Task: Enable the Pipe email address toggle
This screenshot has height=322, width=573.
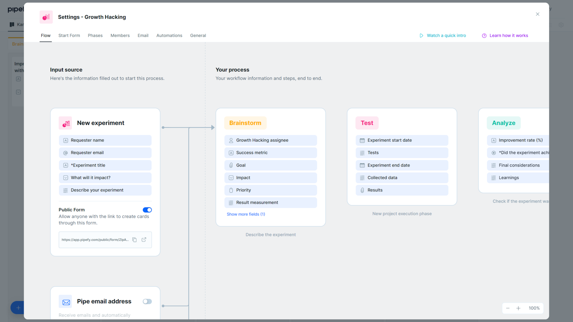Action: point(147,301)
